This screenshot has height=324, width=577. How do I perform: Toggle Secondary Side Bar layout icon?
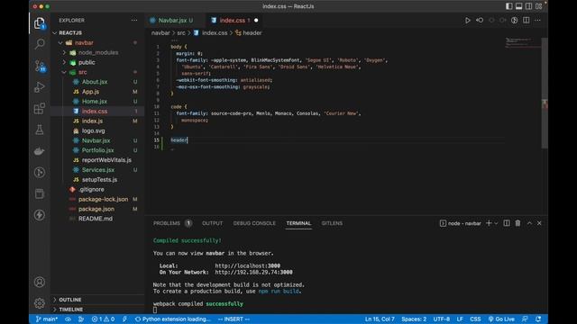529,6
